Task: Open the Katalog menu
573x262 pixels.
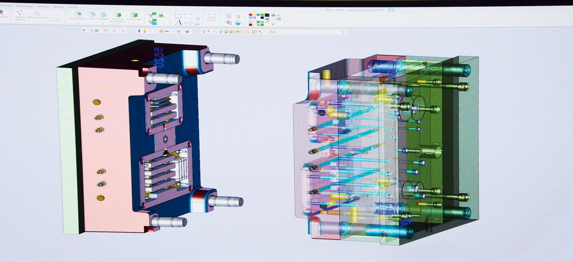Action: tap(58, 7)
